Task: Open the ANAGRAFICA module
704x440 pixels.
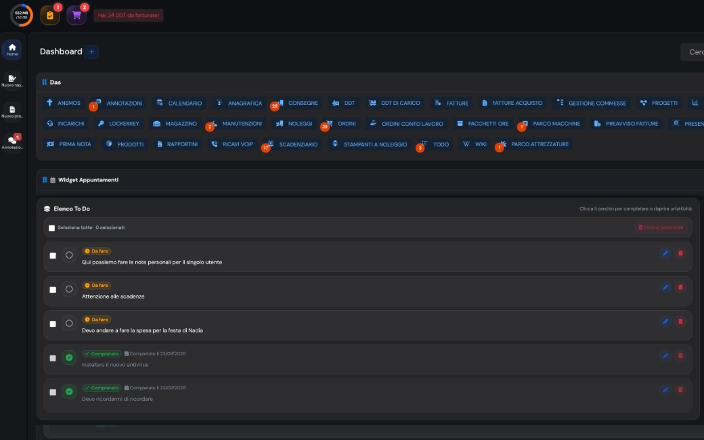Action: (240, 103)
